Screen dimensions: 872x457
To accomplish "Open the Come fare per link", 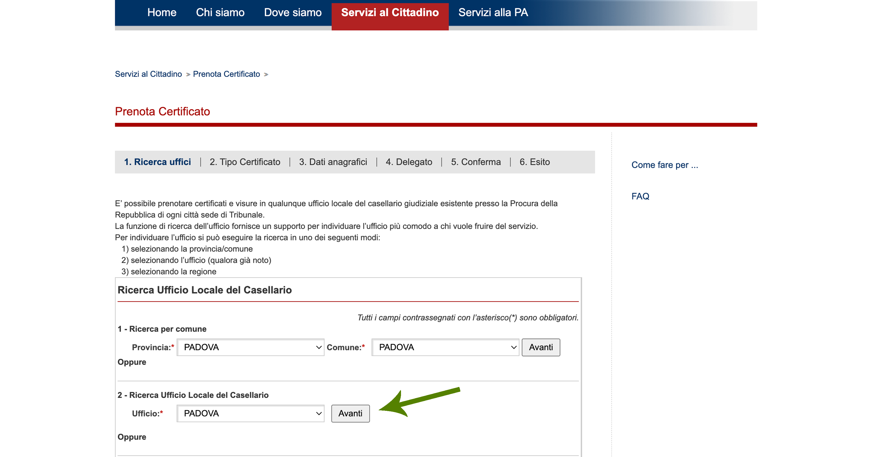I will tap(665, 165).
